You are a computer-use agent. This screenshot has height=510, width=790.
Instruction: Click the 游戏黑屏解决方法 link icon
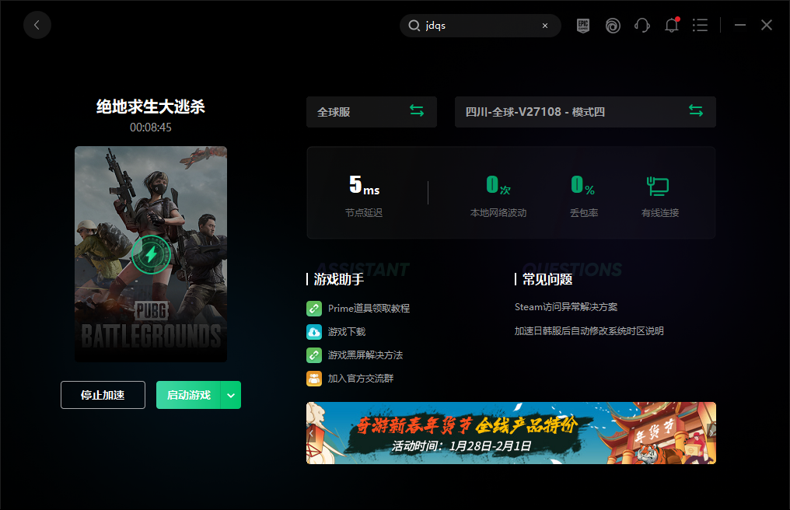[314, 355]
